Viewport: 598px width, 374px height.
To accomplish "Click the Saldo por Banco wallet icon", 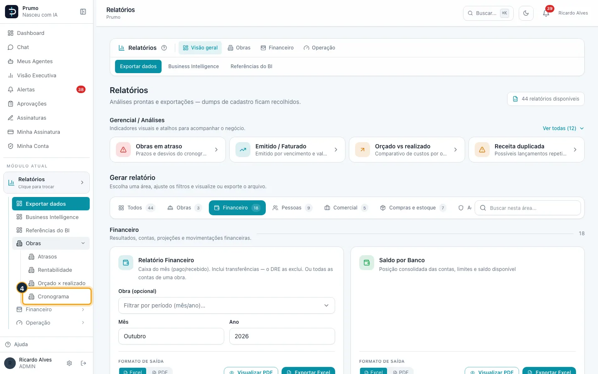I will [367, 263].
